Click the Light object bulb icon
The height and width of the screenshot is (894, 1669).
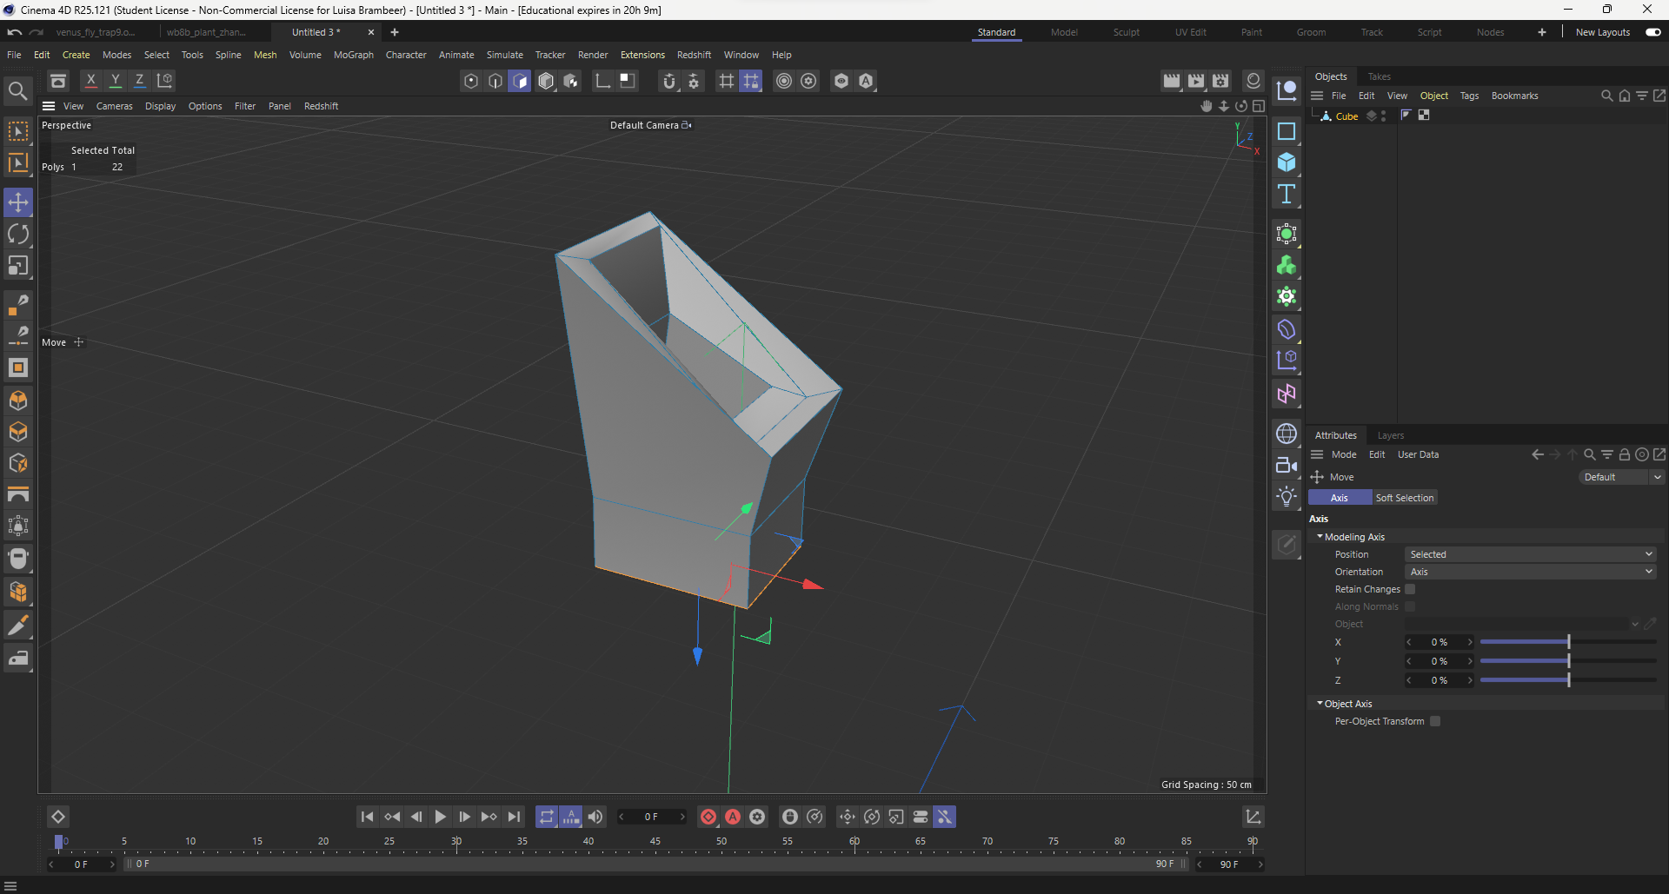(1287, 496)
